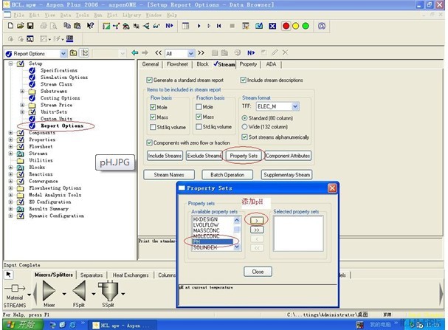Enable Std.liq.volume under Fraction basis
Image resolution: width=448 pixels, height=330 pixels.
199,126
